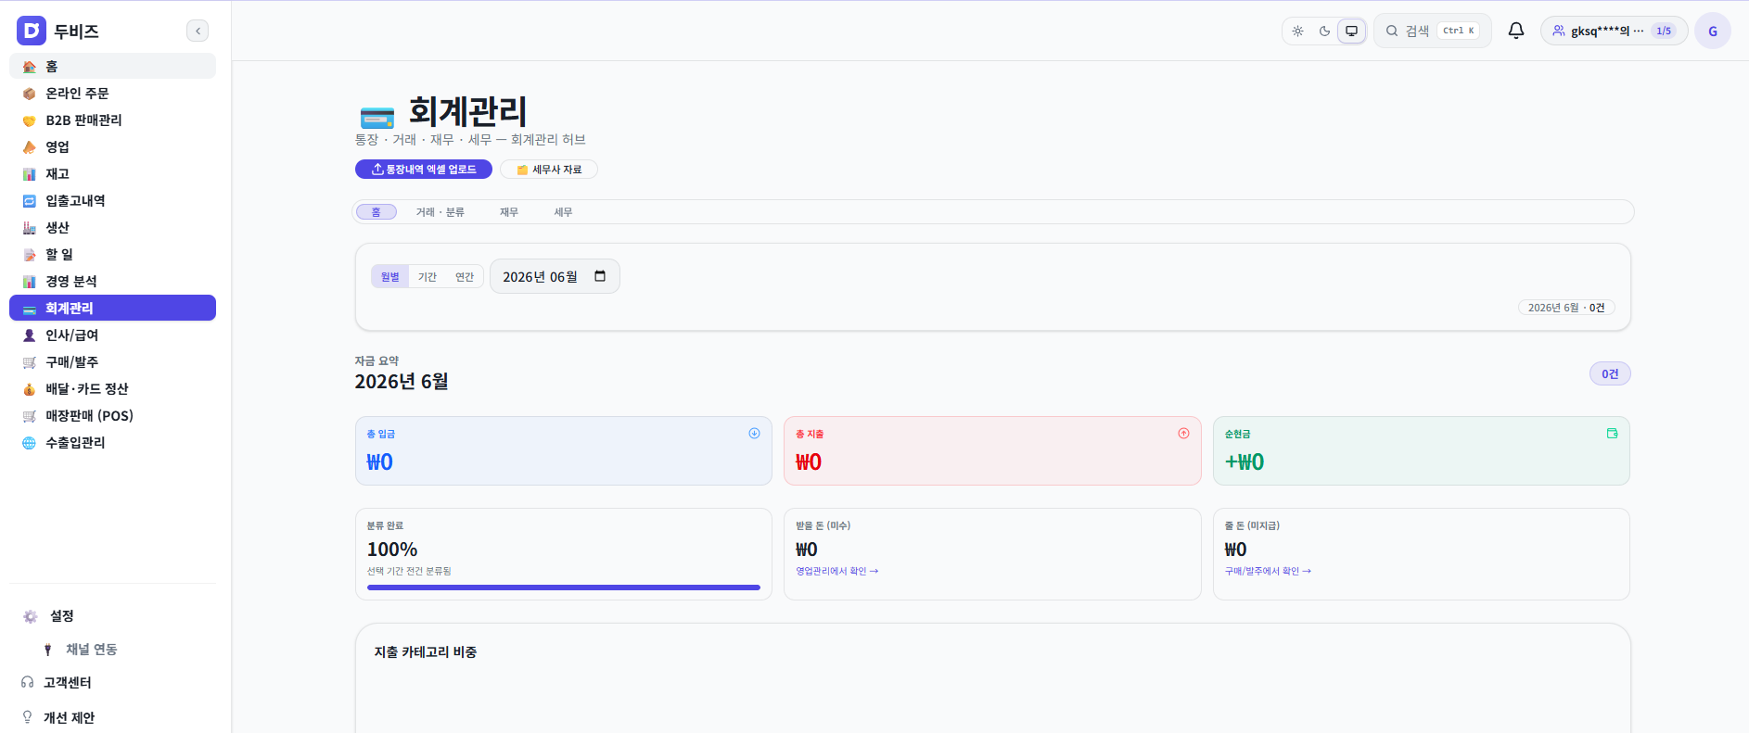This screenshot has width=1749, height=733.
Task: Click wallet icon on 순현금 card
Action: coord(1612,433)
